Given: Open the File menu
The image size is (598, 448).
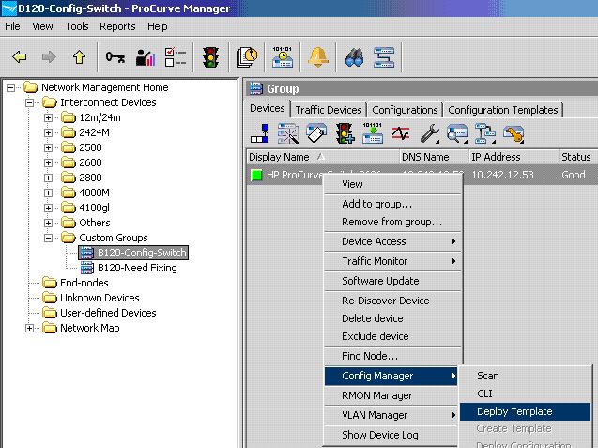Looking at the screenshot, I should [x=12, y=26].
